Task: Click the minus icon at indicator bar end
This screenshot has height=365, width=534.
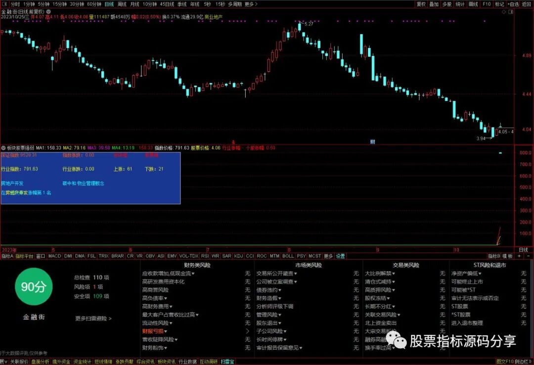Action: click(528, 256)
